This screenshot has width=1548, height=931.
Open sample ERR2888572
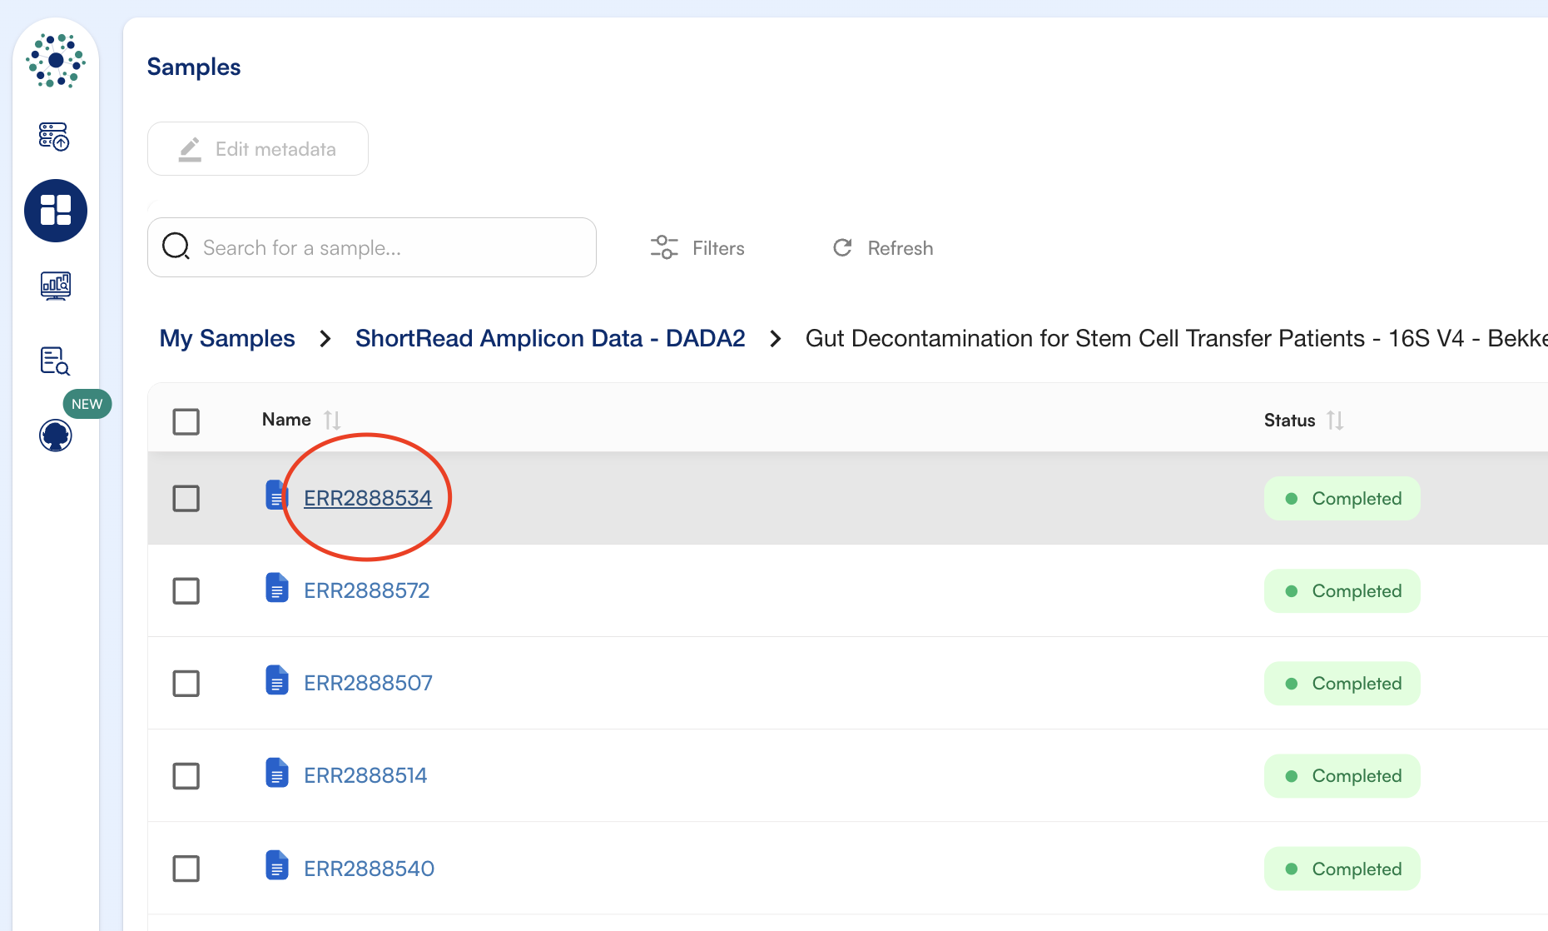pyautogui.click(x=367, y=590)
